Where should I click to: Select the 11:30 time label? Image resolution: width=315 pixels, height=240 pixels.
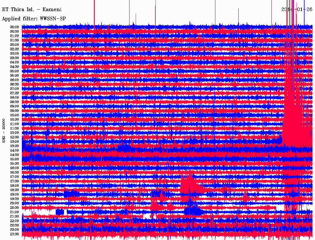coord(14,128)
